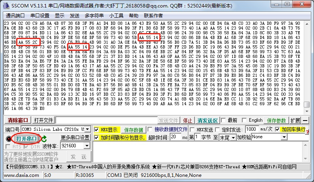The height and width of the screenshot is (182, 314).
Task: Click the green refresh ports icon
Action: click(44, 138)
